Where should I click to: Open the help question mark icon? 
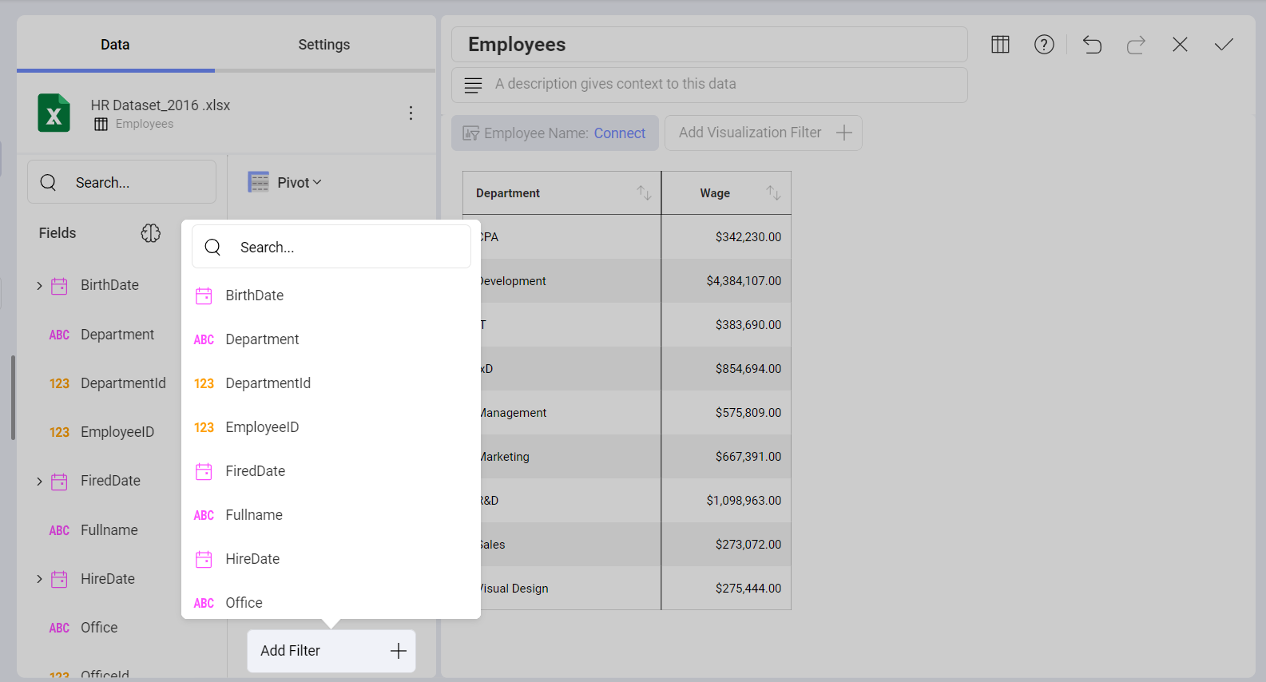(1044, 45)
